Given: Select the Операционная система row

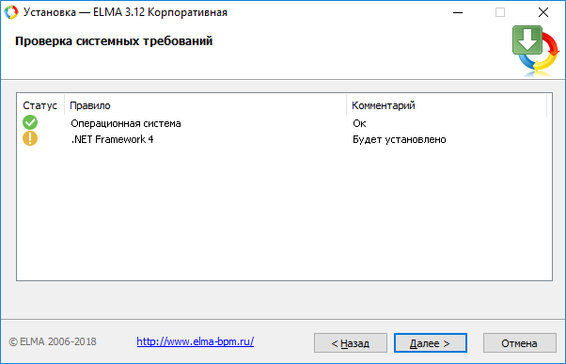Looking at the screenshot, I should point(284,123).
